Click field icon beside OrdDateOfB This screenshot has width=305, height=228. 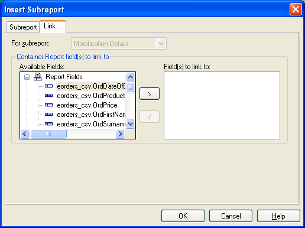[48, 86]
